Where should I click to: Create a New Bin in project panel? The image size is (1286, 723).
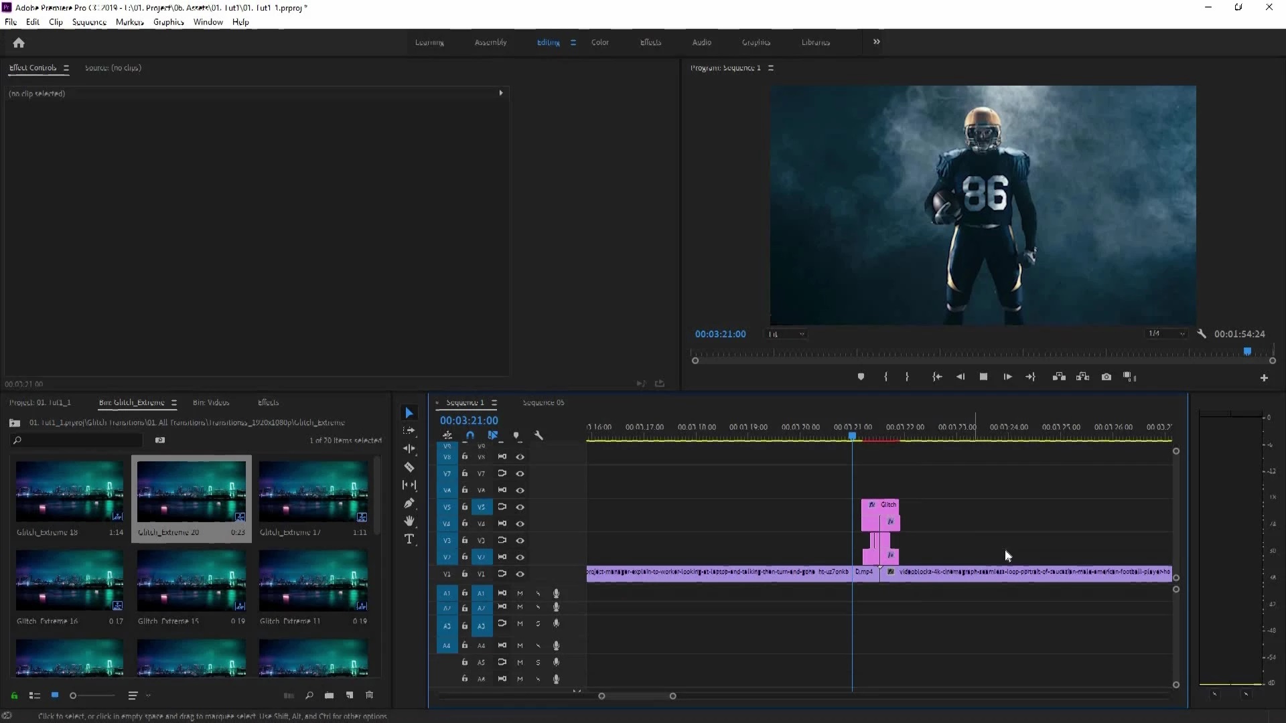tap(329, 696)
